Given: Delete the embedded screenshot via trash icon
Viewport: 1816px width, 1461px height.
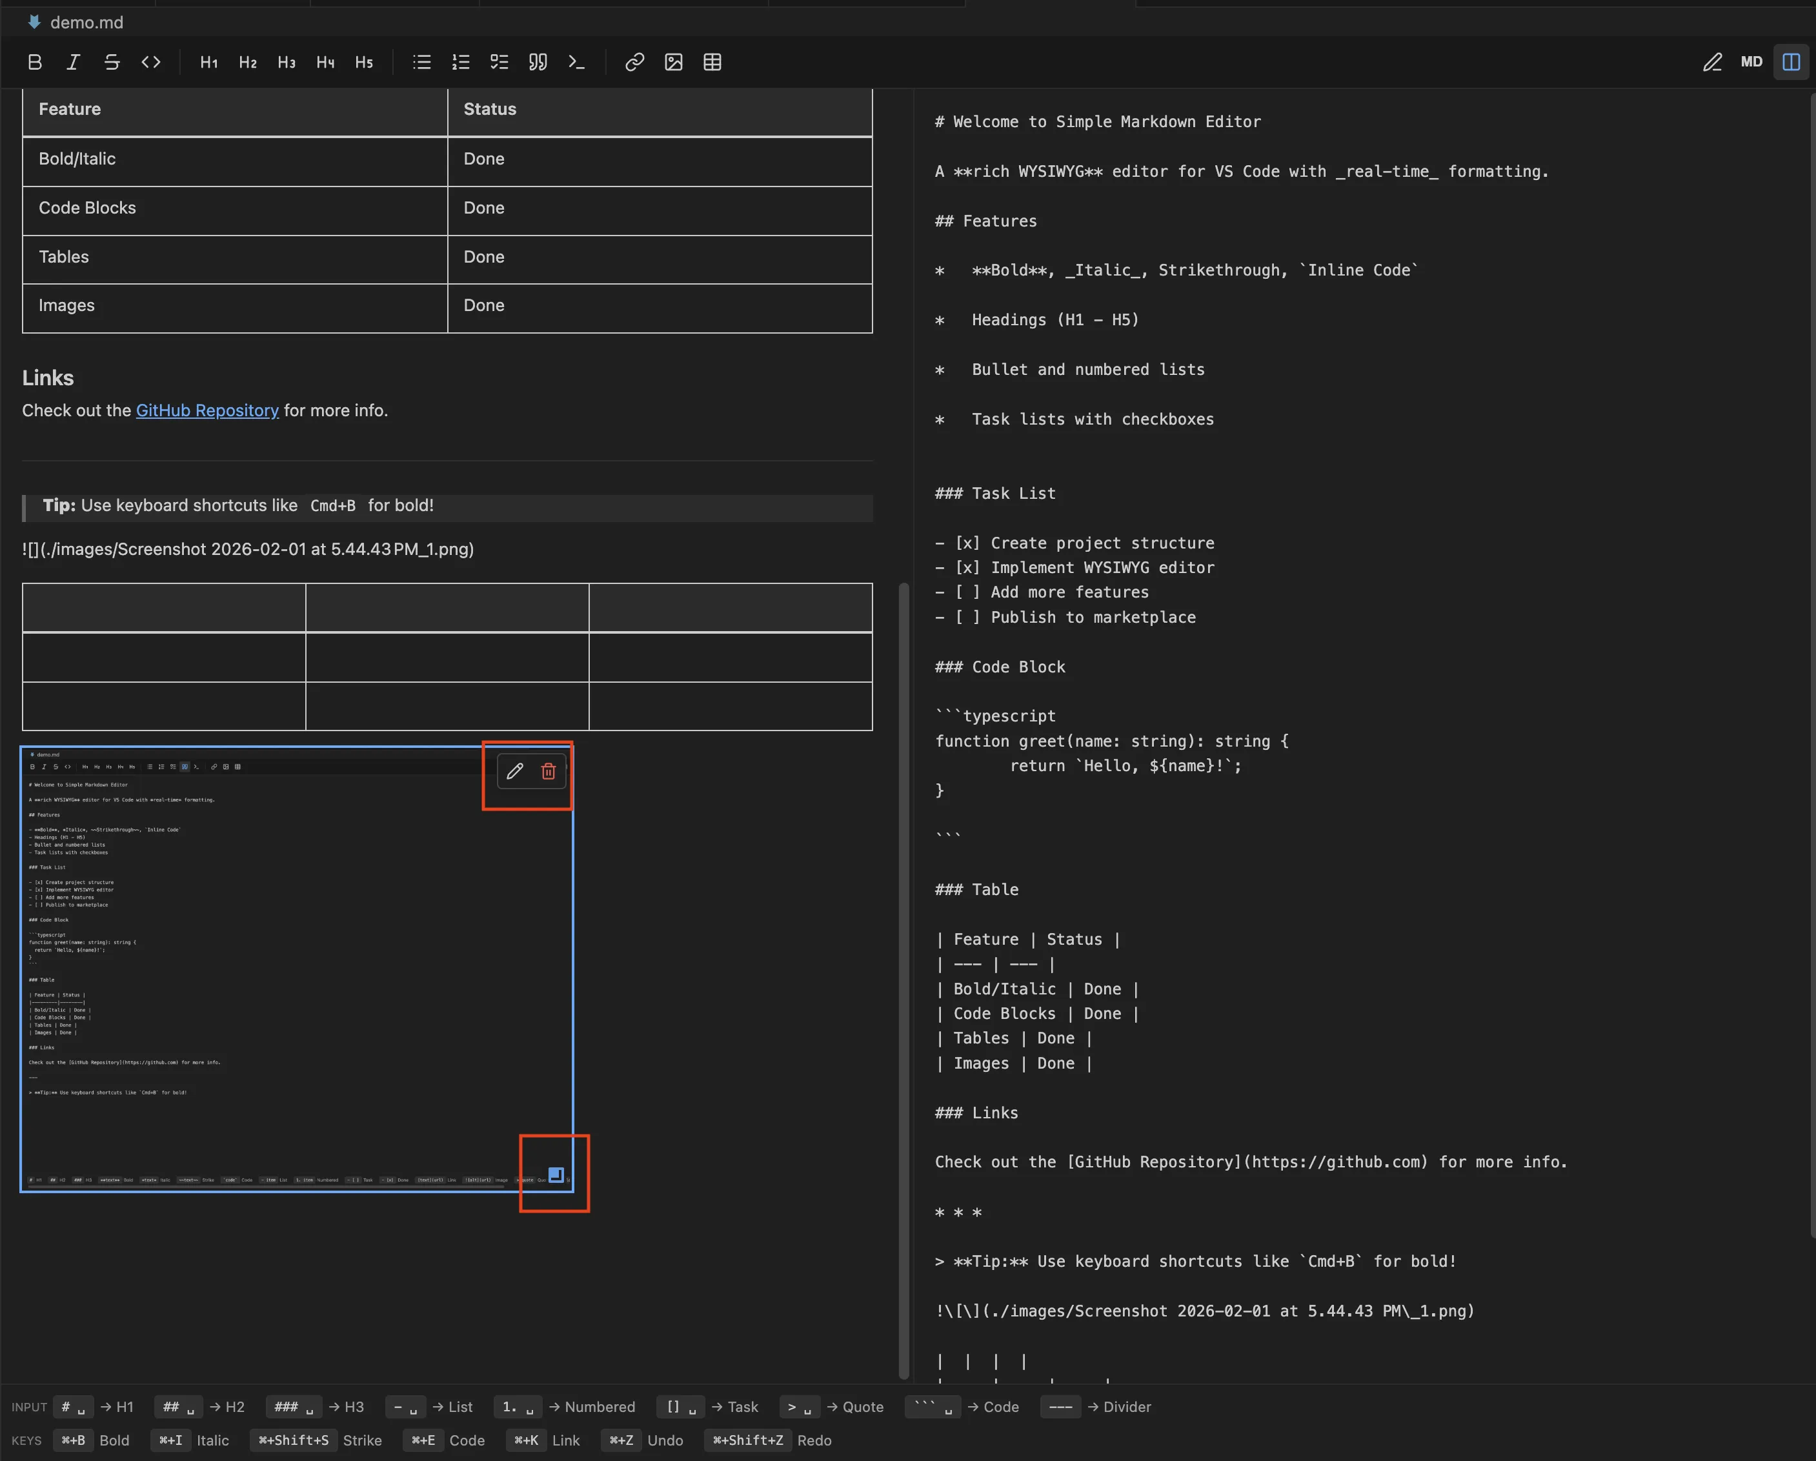Looking at the screenshot, I should point(549,771).
